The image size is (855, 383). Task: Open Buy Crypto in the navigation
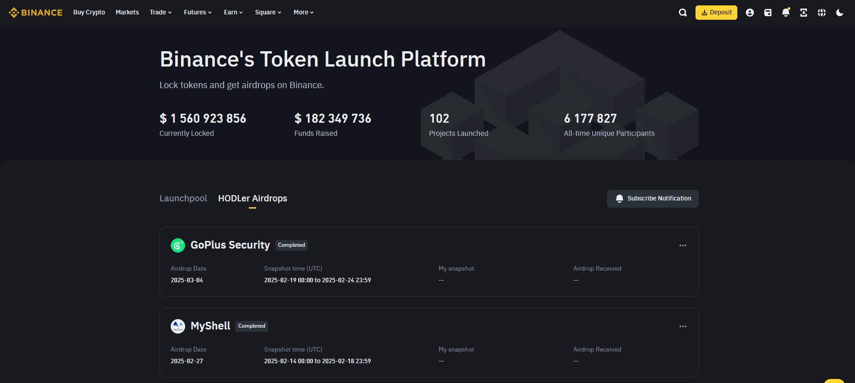coord(89,13)
